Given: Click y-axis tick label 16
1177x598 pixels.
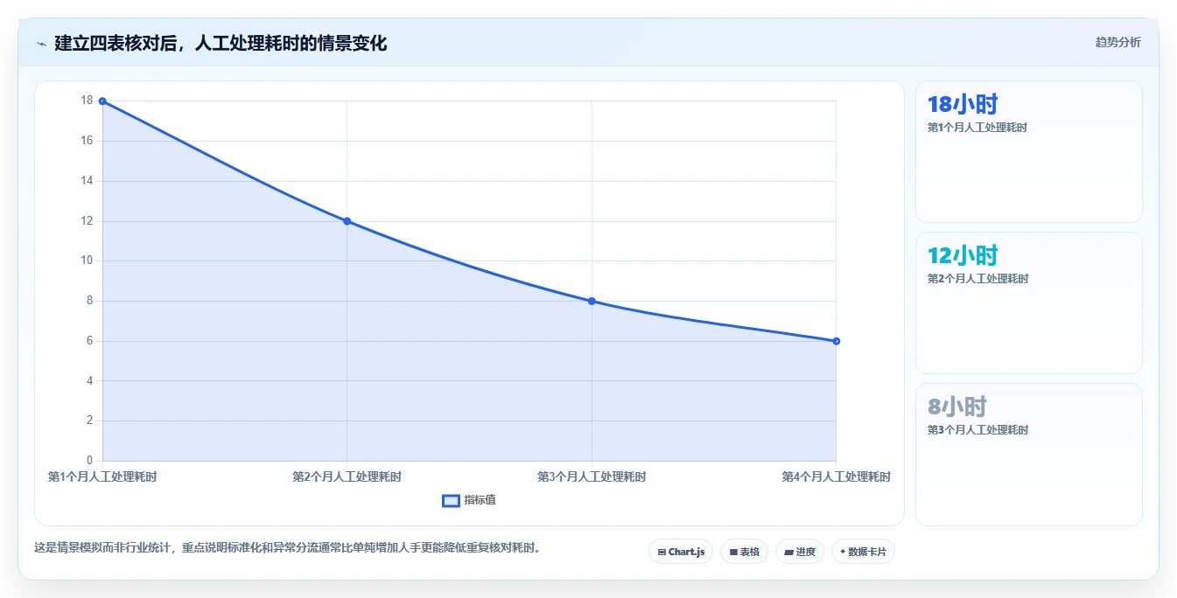Looking at the screenshot, I should coord(87,141).
